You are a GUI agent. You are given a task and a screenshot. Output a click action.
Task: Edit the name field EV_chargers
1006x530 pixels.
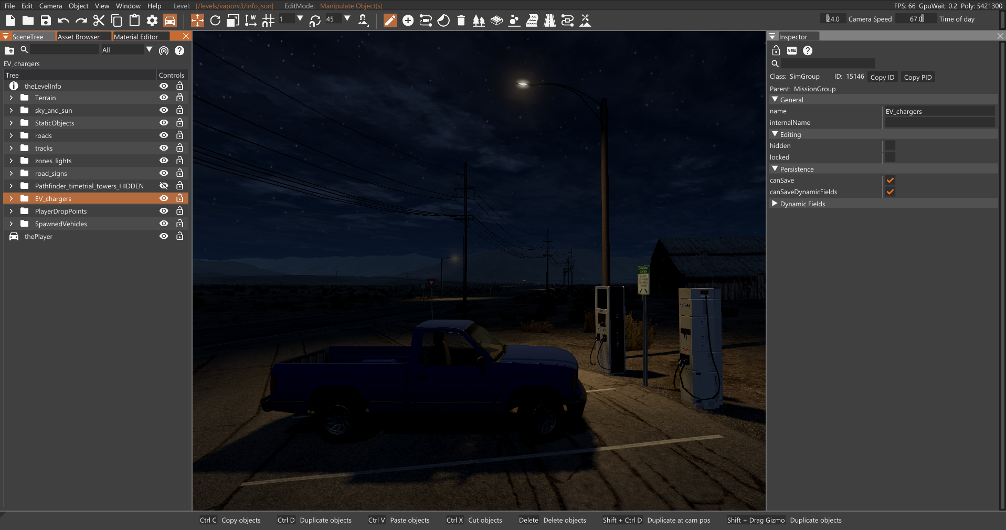click(939, 111)
